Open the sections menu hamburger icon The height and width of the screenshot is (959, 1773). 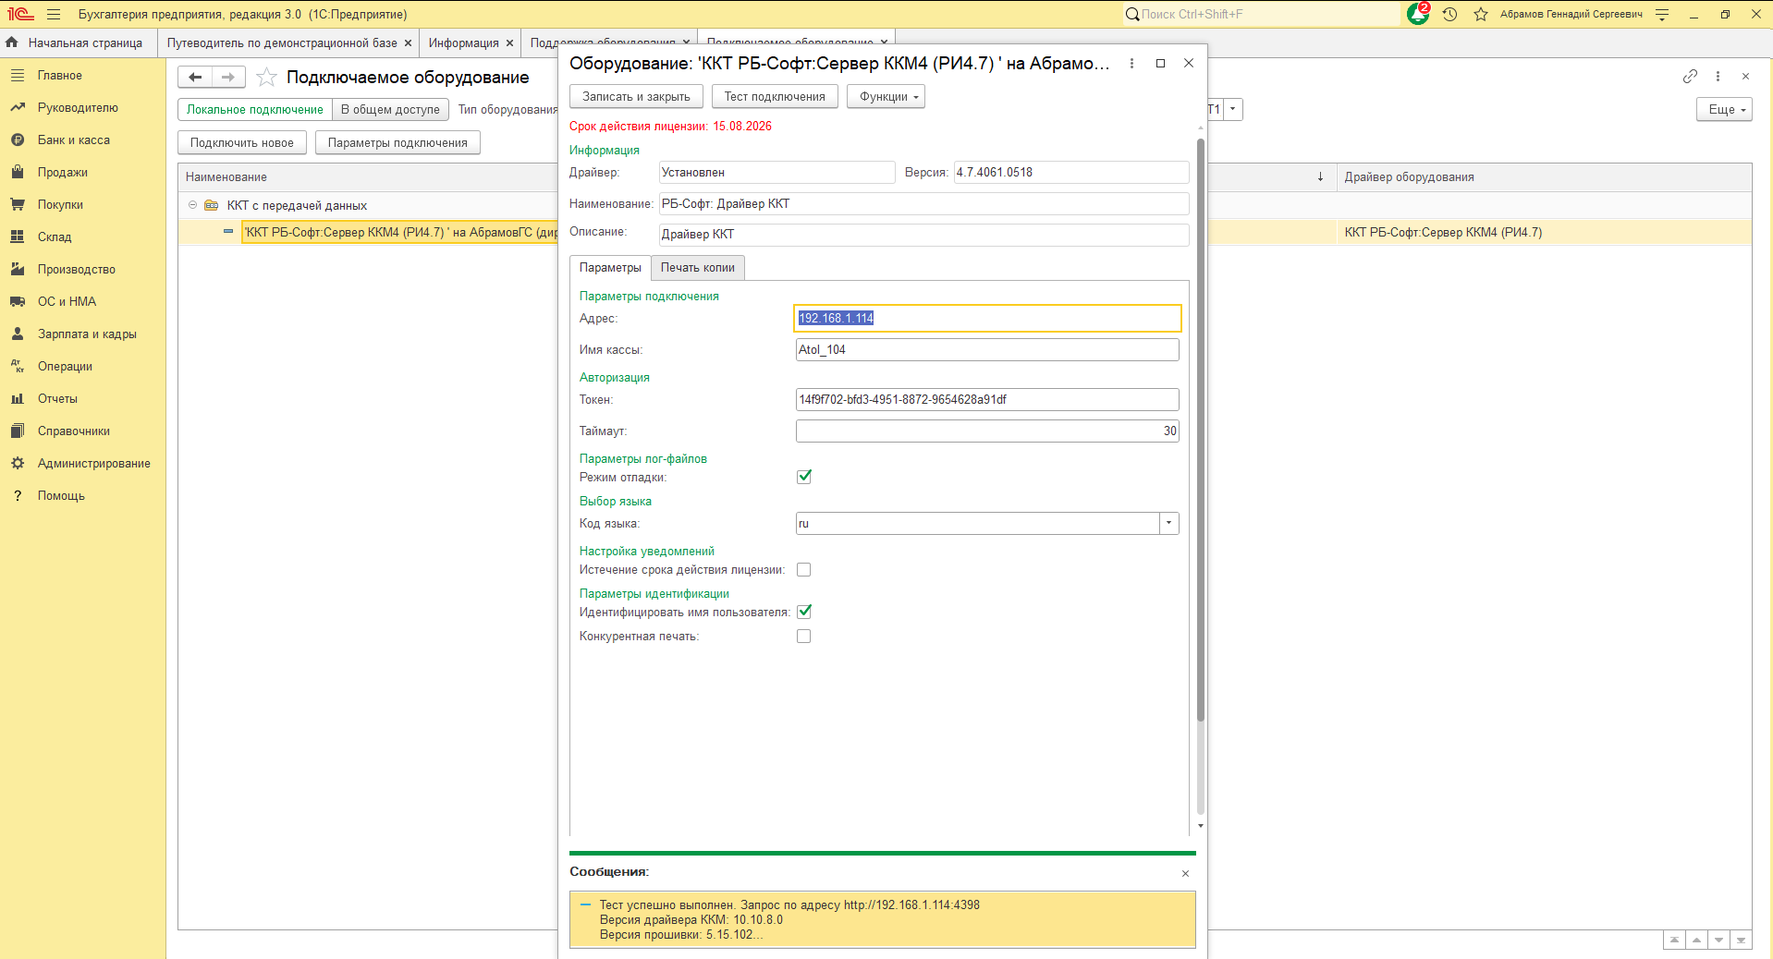pos(54,14)
